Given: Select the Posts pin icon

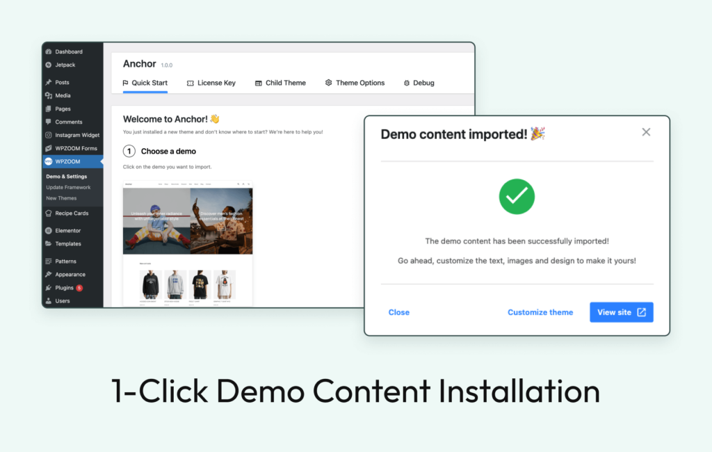Looking at the screenshot, I should 49,82.
